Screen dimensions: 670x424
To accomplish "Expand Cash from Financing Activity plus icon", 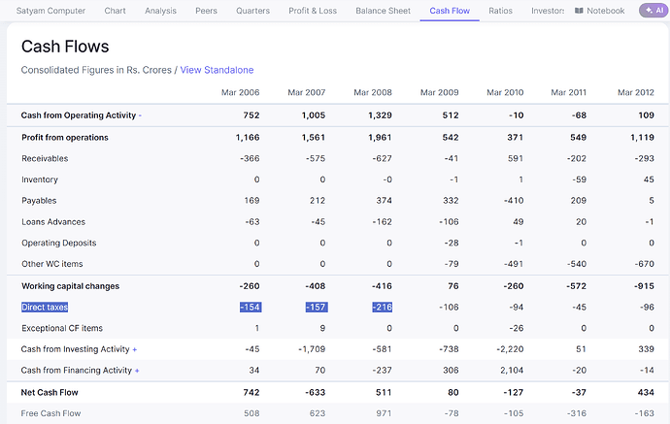I will click(x=137, y=371).
